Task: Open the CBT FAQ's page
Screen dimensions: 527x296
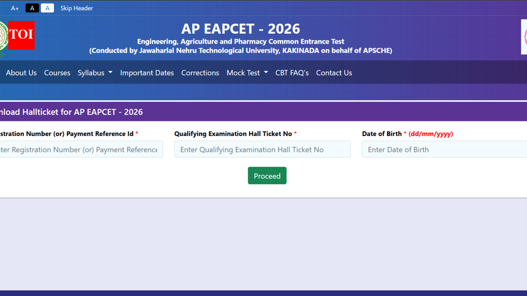Action: [x=292, y=73]
